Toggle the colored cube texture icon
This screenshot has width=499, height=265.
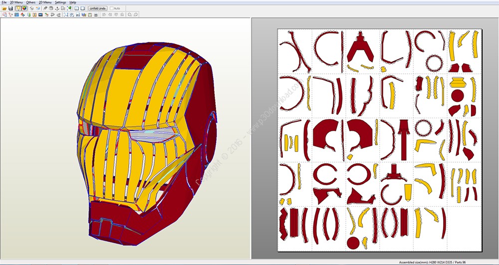[x=24, y=8]
